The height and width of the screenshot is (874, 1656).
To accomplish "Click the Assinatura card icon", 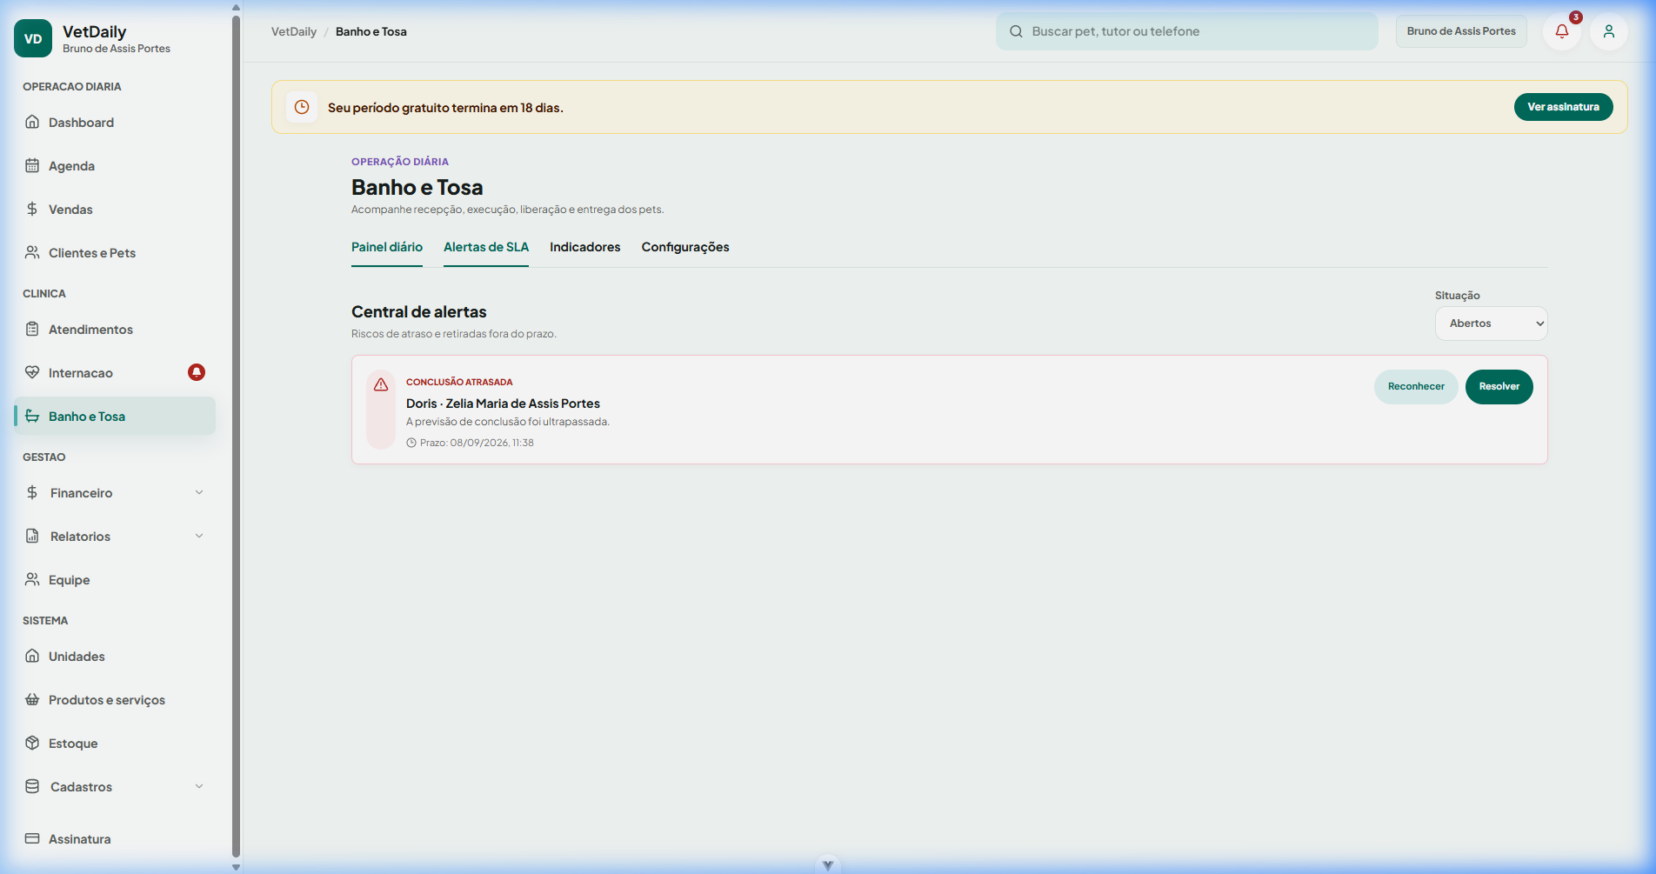I will coord(32,838).
